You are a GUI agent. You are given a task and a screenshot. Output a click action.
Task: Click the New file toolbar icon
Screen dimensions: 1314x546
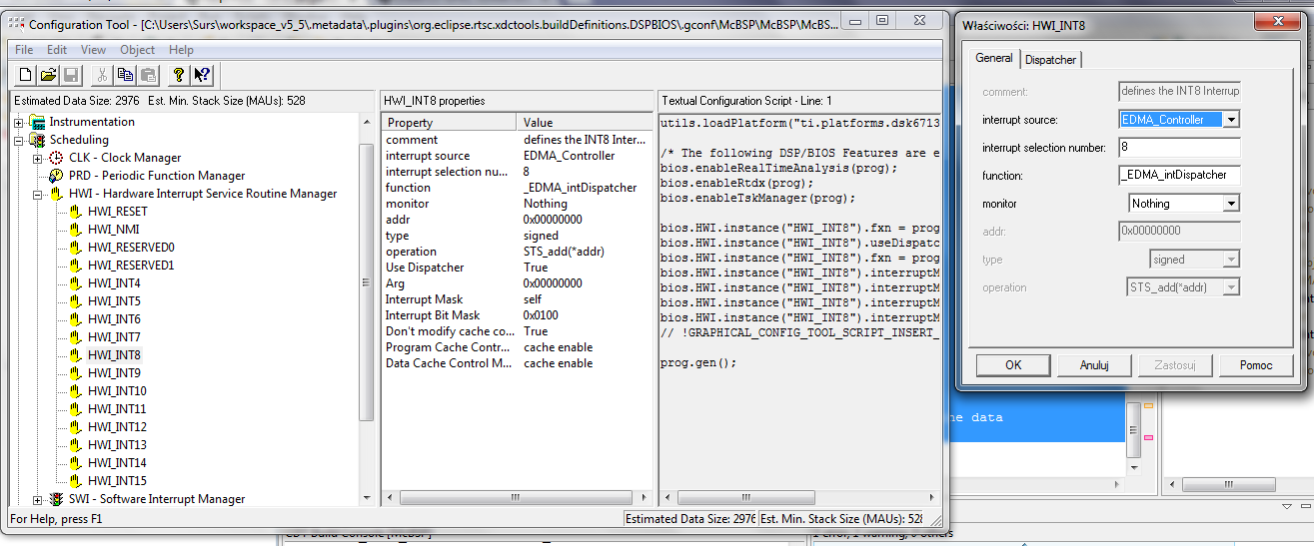(x=25, y=75)
